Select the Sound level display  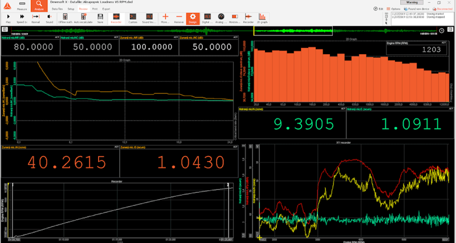point(149,19)
